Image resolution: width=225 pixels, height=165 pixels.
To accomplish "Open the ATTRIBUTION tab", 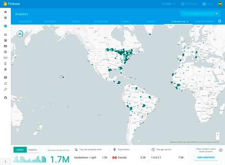I will [101, 22].
